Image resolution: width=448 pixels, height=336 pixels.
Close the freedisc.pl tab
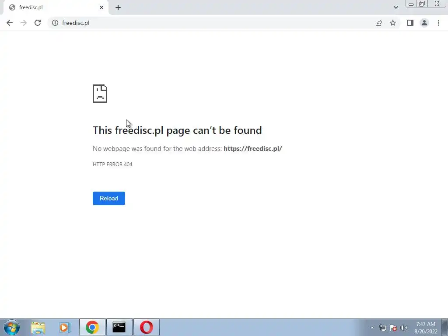click(x=101, y=7)
